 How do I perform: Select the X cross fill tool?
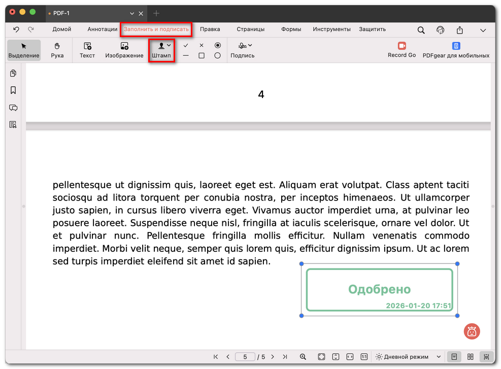coord(202,46)
